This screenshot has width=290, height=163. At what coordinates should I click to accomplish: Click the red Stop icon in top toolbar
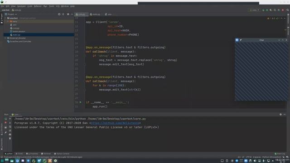(283, 10)
